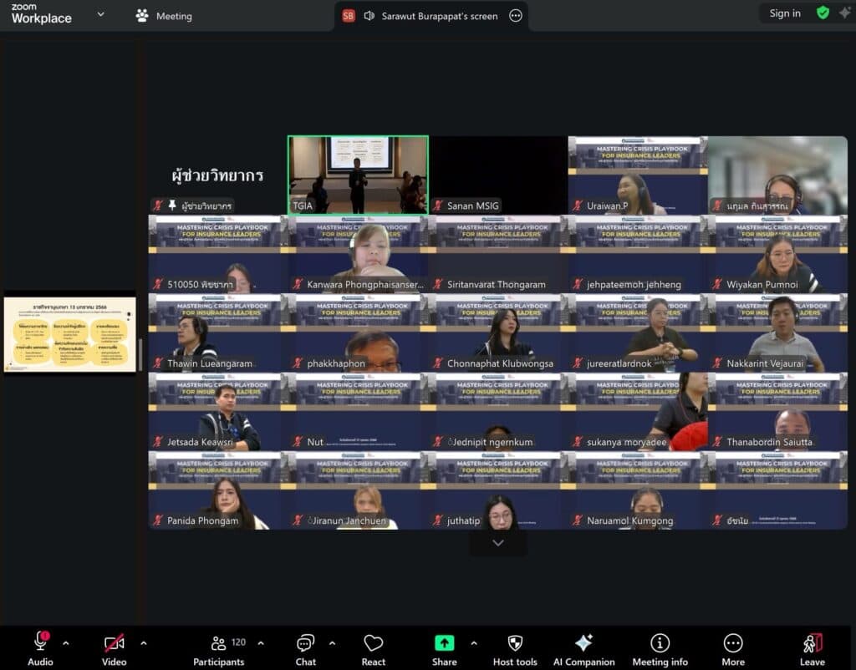Click the green Share screen icon
Viewport: 856px width, 670px height.
tap(445, 642)
